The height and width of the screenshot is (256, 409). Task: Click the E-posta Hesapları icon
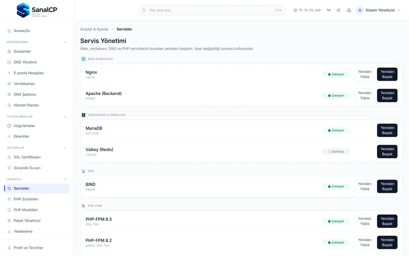coord(9,73)
